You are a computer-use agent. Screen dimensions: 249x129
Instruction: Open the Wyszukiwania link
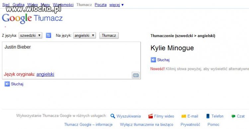point(128,116)
